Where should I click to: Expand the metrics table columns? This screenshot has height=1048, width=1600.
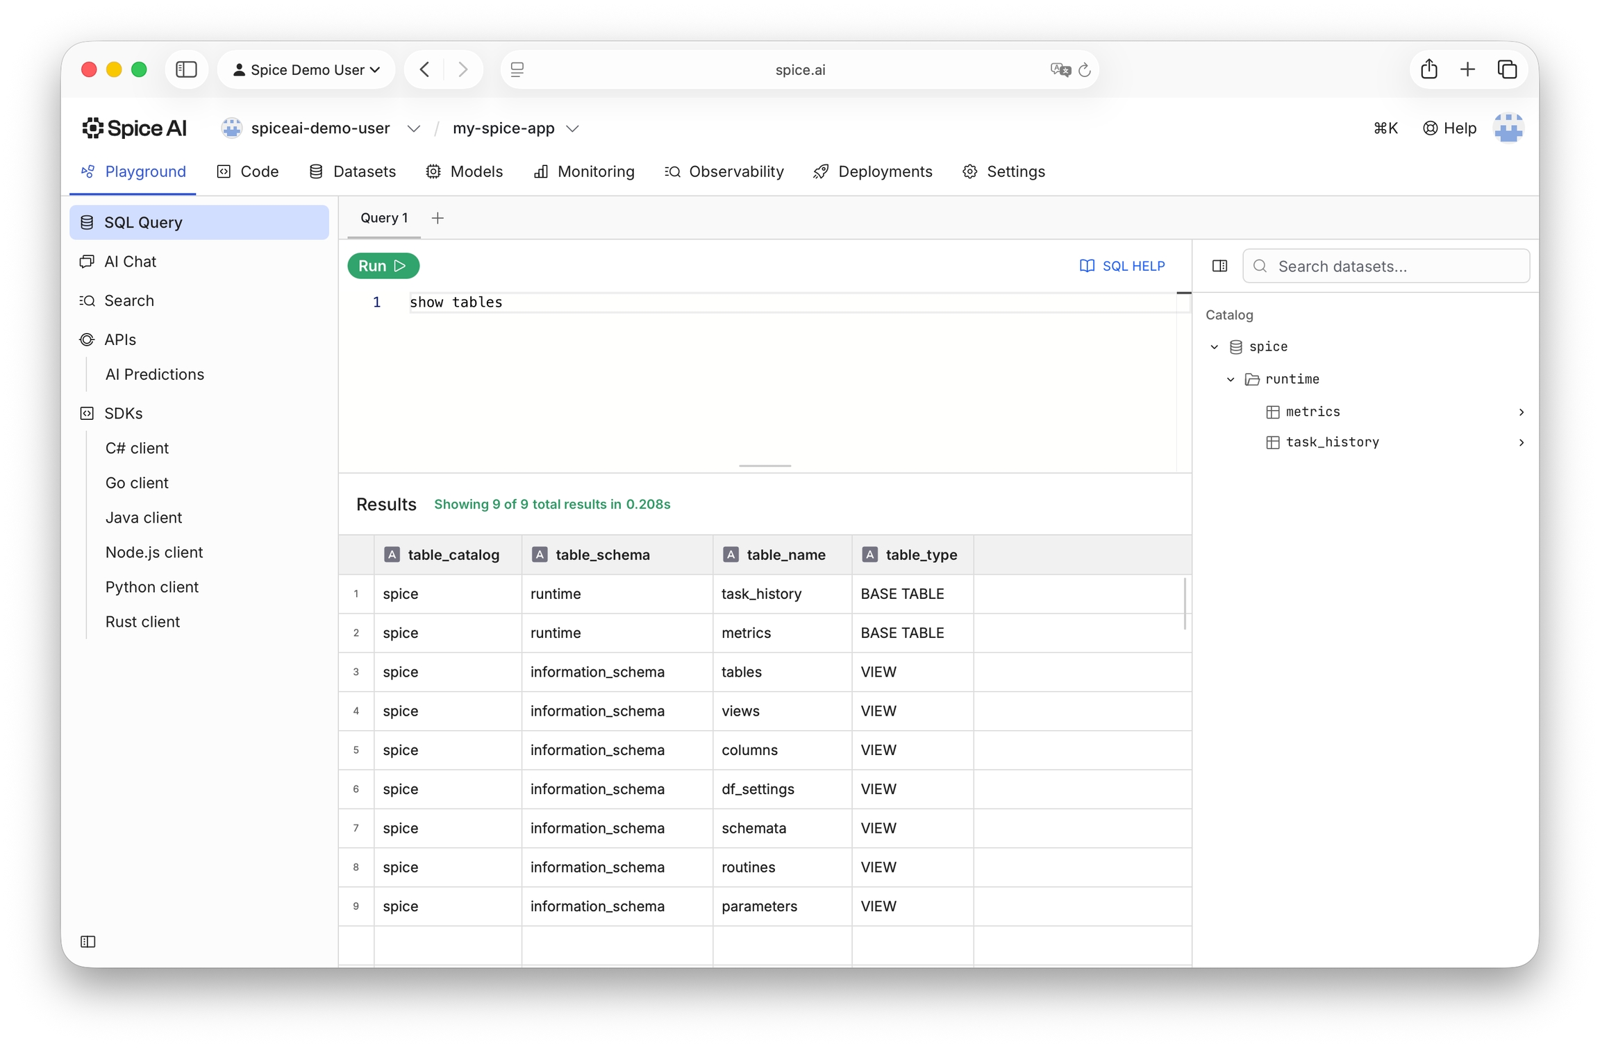tap(1521, 412)
